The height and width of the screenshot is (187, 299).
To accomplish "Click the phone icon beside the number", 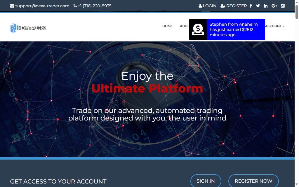I will [75, 6].
